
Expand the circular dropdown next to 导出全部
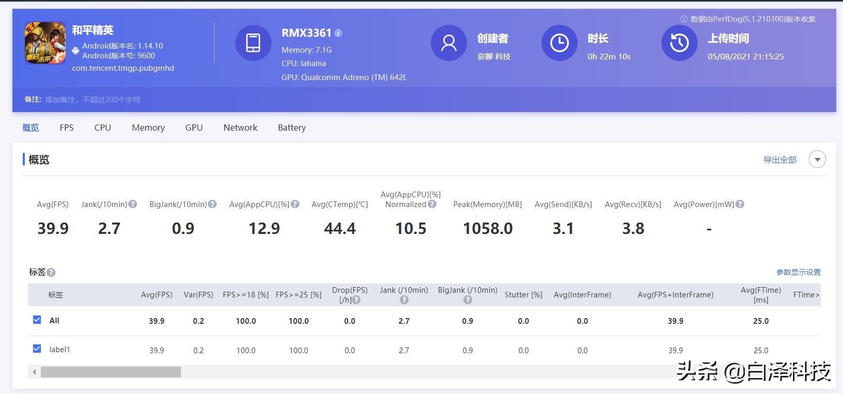tap(817, 160)
